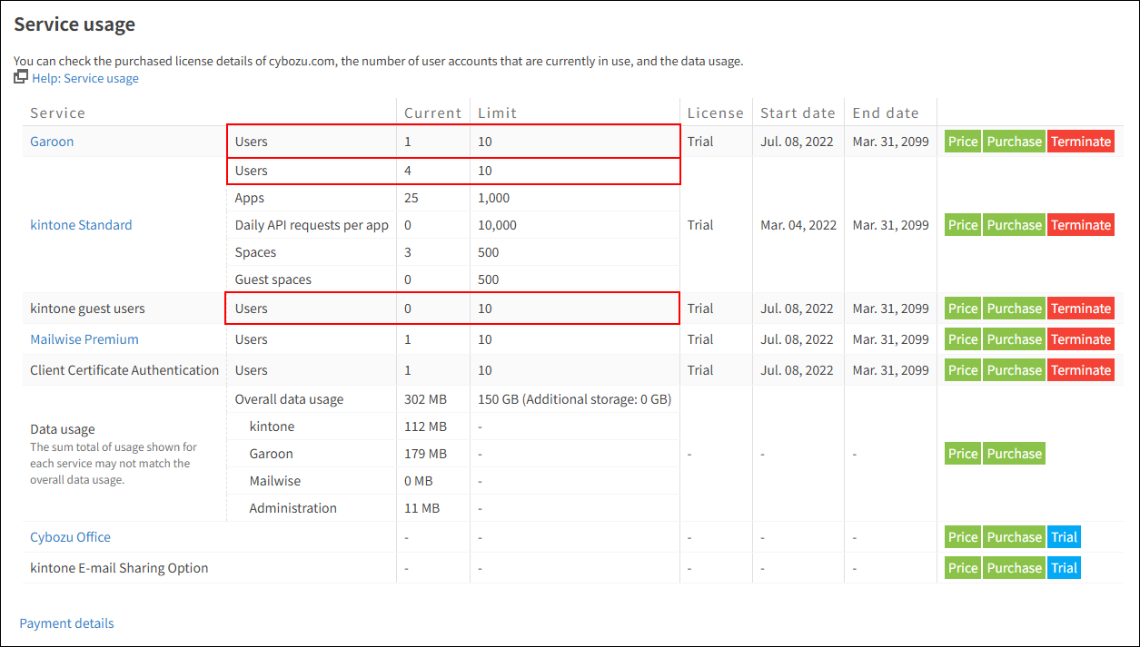The image size is (1140, 647).
Task: Purchase the Garoon license
Action: click(x=1014, y=141)
